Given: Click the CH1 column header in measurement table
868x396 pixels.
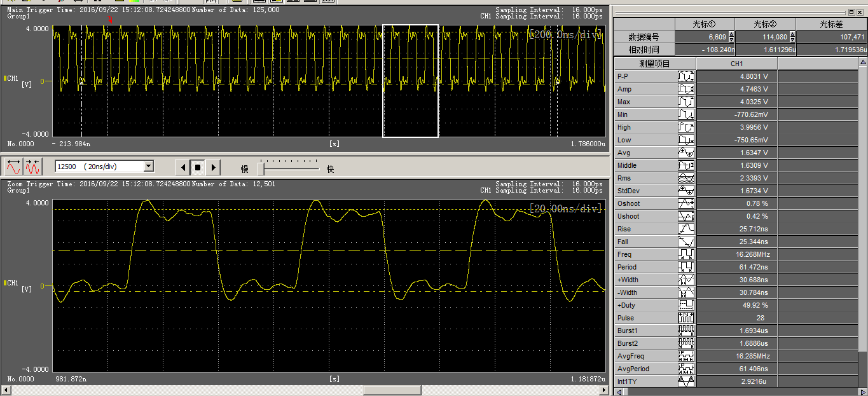Looking at the screenshot, I should [736, 64].
